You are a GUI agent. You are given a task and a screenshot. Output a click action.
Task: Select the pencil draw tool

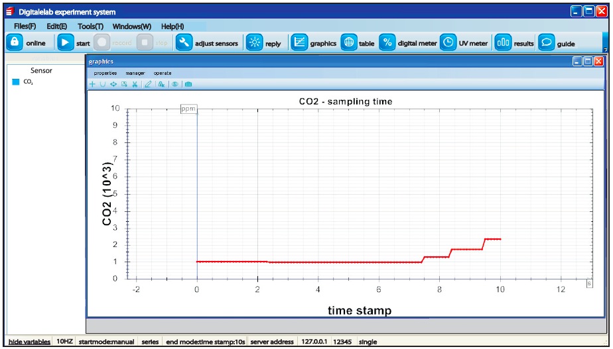click(148, 84)
